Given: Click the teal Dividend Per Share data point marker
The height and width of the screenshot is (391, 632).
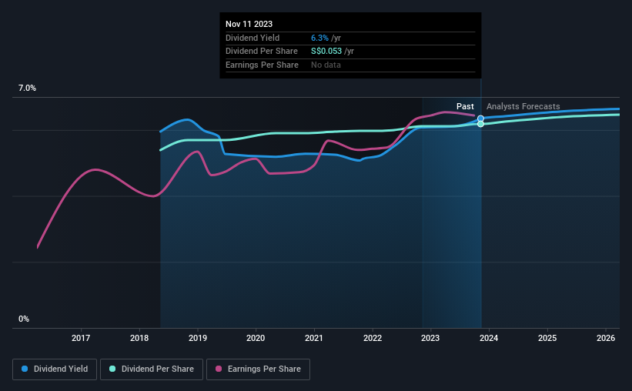Looking at the screenshot, I should click(x=480, y=124).
